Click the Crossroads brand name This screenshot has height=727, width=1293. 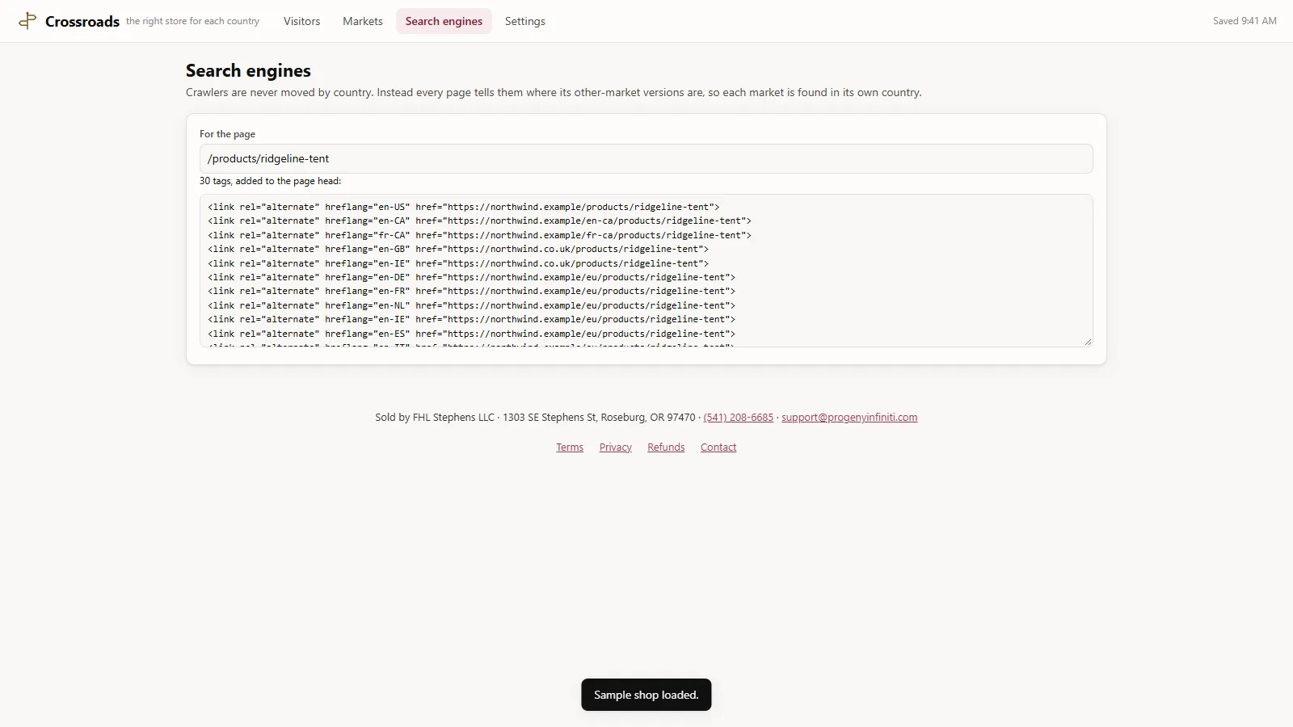(82, 22)
